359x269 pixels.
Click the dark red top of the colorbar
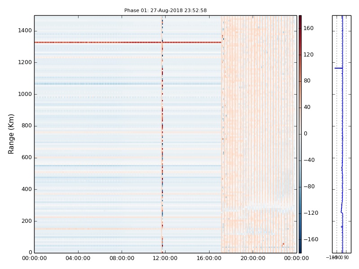click(x=300, y=18)
